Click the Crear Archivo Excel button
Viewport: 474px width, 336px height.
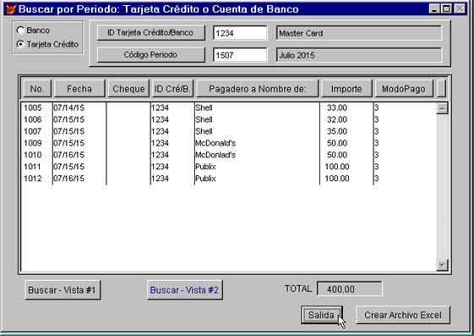pyautogui.click(x=403, y=315)
